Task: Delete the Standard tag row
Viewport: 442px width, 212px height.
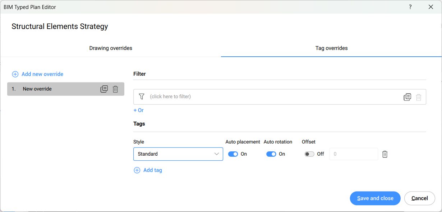Action: (x=385, y=154)
